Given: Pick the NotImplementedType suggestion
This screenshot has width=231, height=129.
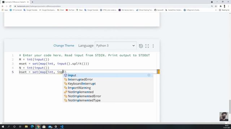Looking at the screenshot, I should tap(108, 100).
